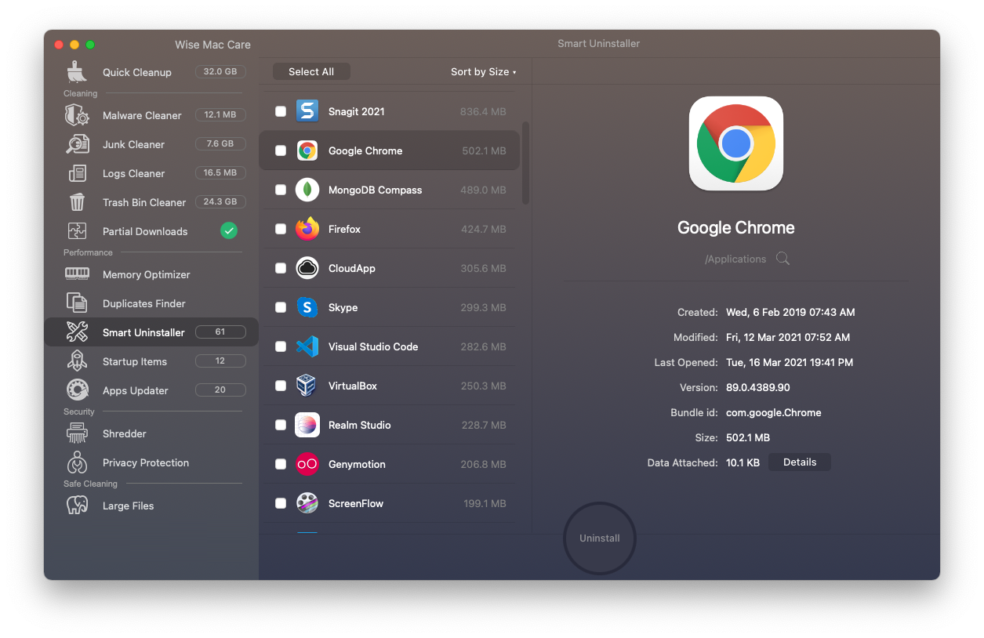
Task: Open the Quick Cleanup section
Action: point(151,72)
